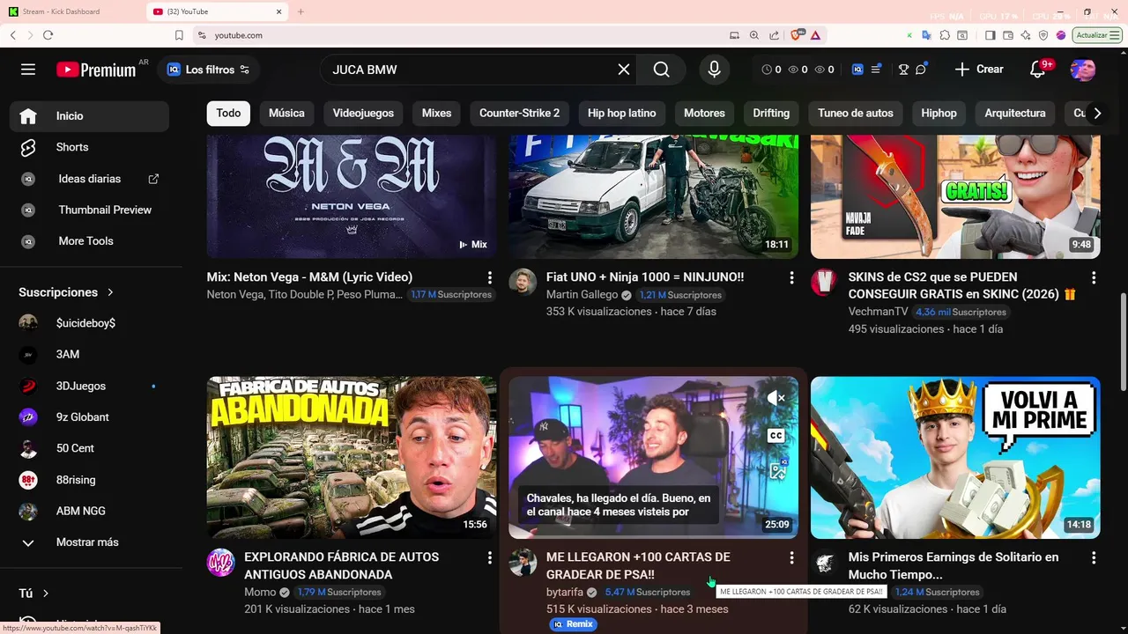Open the $uicideboy$ channel subscription
Viewport: 1128px width, 634px height.
(90, 323)
